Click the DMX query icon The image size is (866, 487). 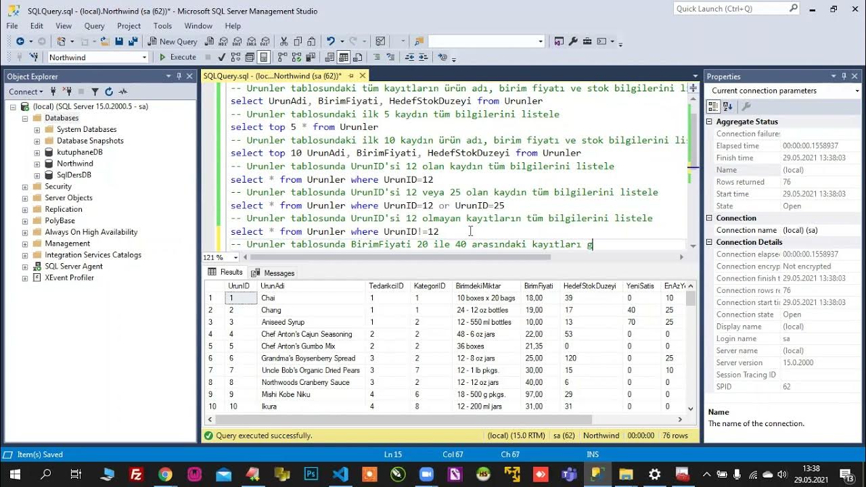237,41
